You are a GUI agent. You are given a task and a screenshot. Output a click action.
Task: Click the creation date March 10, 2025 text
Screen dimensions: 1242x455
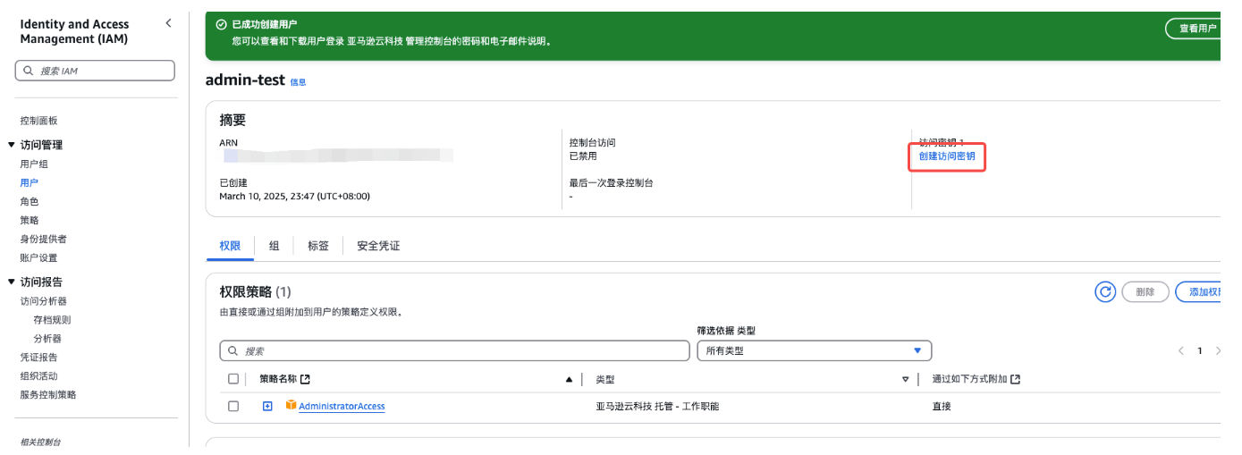(x=294, y=196)
